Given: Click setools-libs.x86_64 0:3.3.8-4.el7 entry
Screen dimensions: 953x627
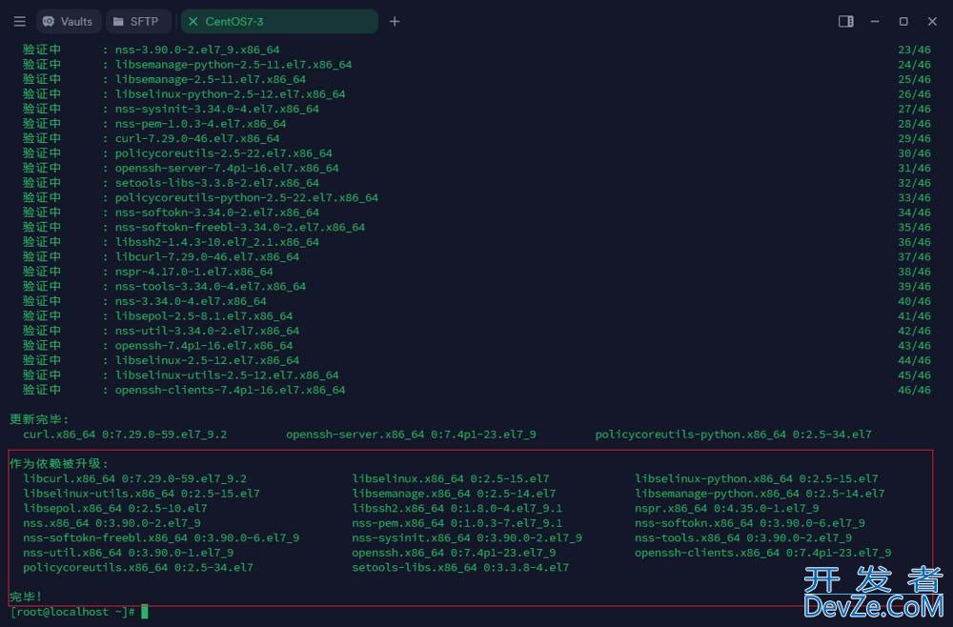Looking at the screenshot, I should point(460,568).
